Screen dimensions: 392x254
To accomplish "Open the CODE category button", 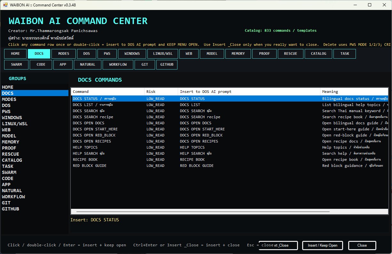I will [41, 65].
